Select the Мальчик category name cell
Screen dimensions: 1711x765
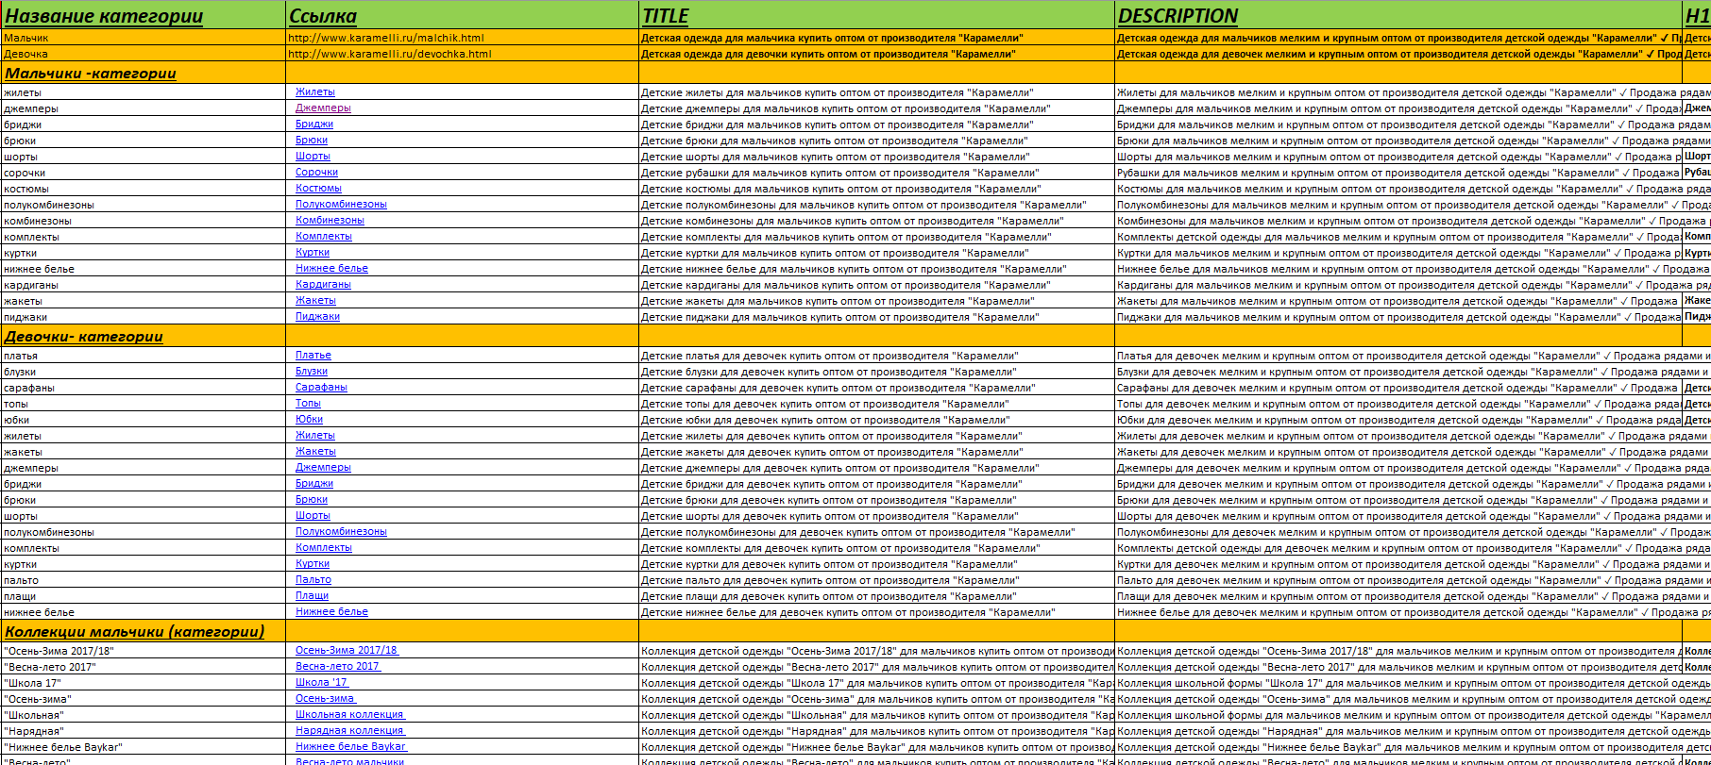[143, 38]
